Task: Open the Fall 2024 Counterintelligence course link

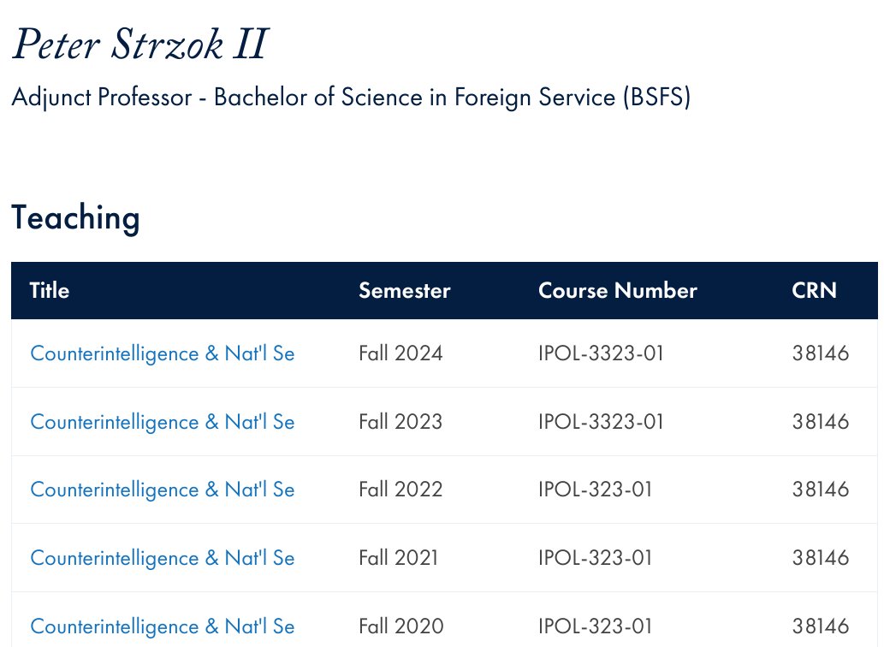Action: pyautogui.click(x=163, y=354)
